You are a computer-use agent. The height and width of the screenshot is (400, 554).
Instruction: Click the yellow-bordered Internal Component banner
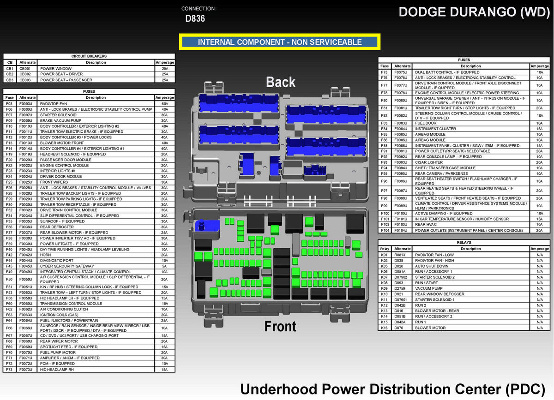279,42
